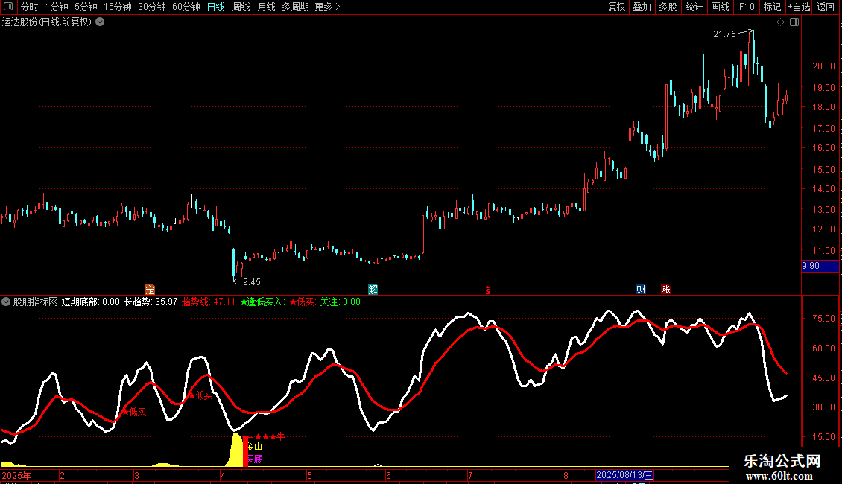Click the 长趋势: 35.97 indicator value

pos(151,302)
